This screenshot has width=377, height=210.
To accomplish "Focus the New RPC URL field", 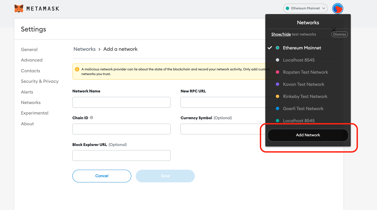I will [229, 102].
